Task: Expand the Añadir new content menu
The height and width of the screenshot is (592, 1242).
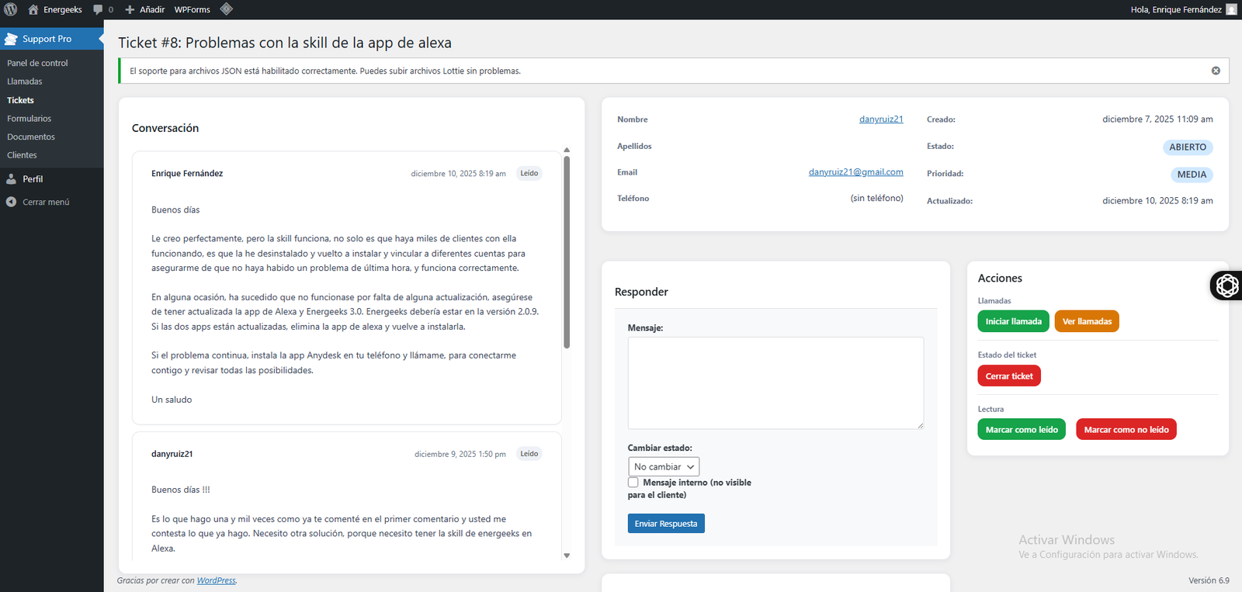Action: pos(145,9)
